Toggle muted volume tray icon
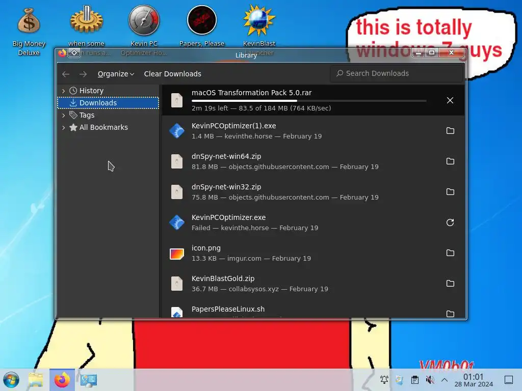522x391 pixels. click(x=430, y=380)
